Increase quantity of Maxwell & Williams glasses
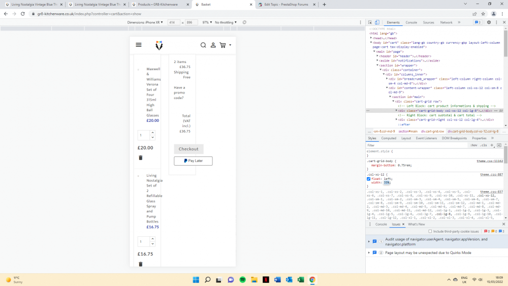 point(152,133)
